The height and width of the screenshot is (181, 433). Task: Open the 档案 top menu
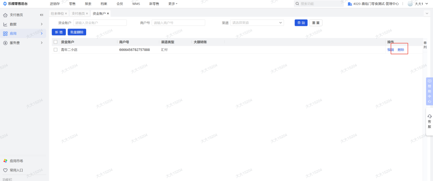point(104,4)
